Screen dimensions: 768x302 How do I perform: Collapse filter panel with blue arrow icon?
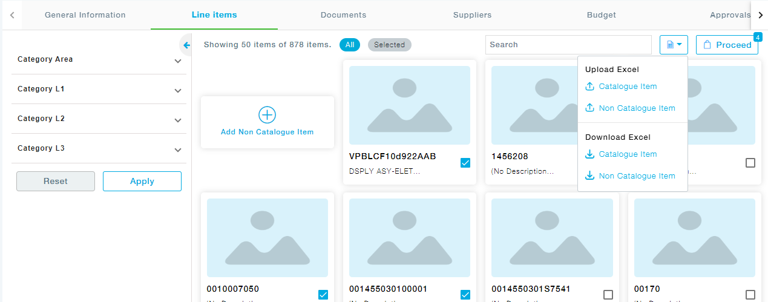pyautogui.click(x=186, y=45)
